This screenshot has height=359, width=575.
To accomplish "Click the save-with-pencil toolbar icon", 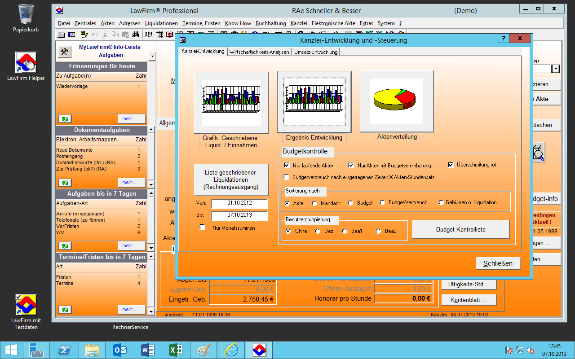I will click(x=84, y=35).
